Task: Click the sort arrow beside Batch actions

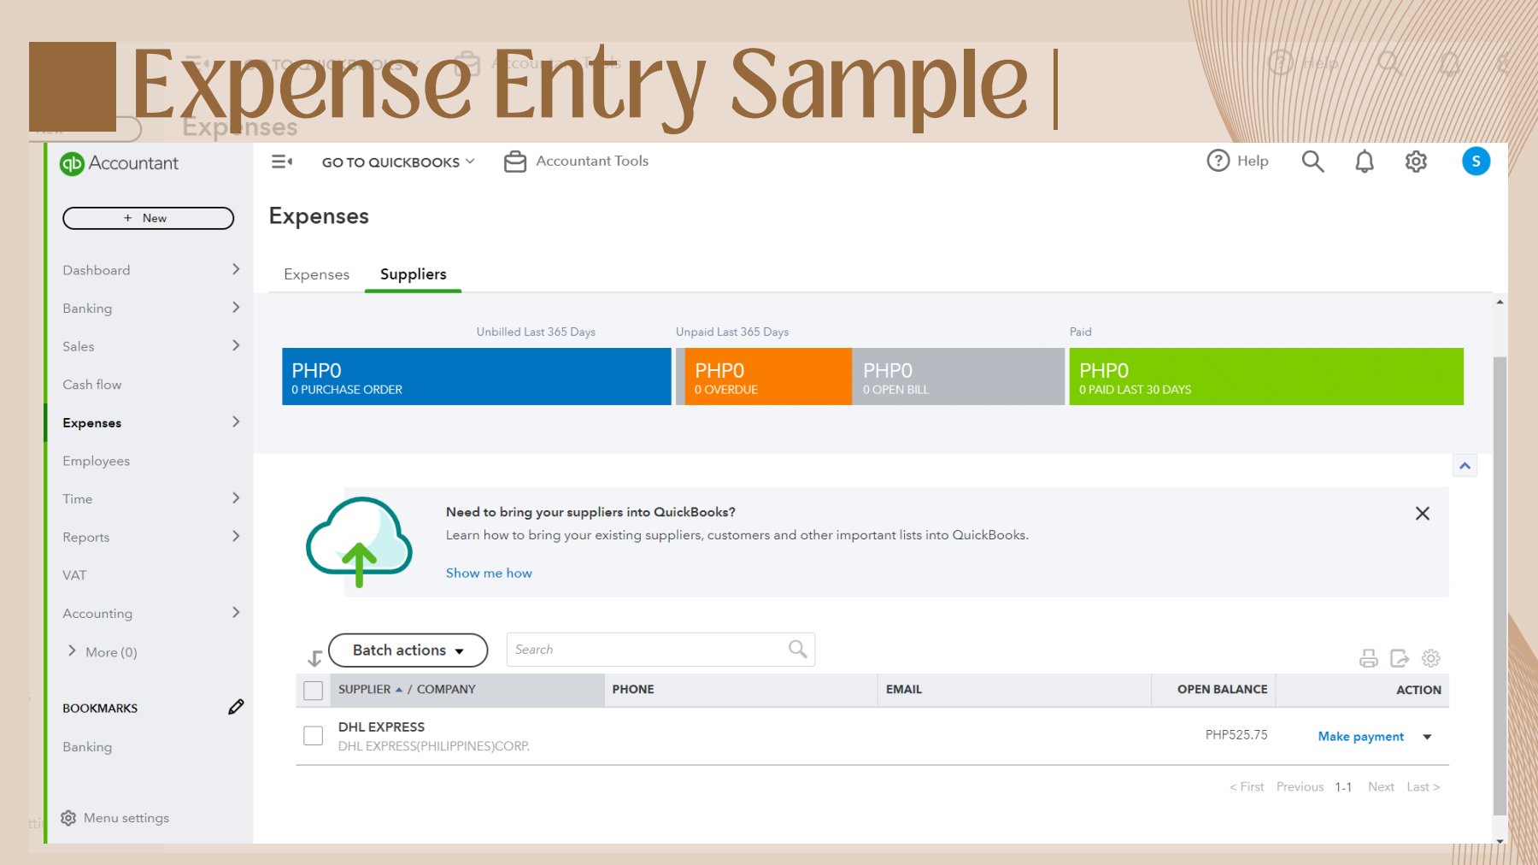Action: (314, 658)
